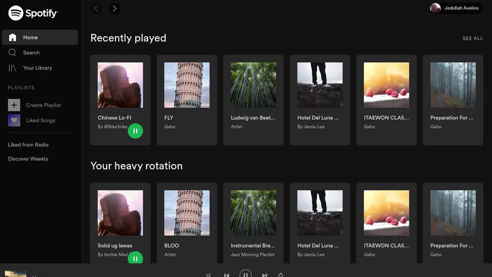The image size is (492, 277).
Task: Click the Spotify logo
Action: [x=33, y=13]
